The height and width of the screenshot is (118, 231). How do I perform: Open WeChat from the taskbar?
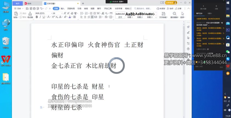point(228,52)
